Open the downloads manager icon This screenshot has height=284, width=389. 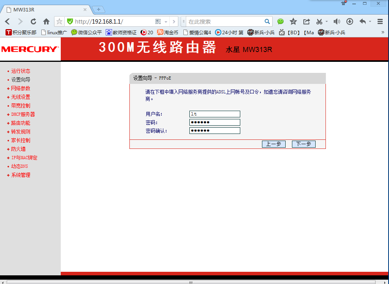click(x=350, y=22)
